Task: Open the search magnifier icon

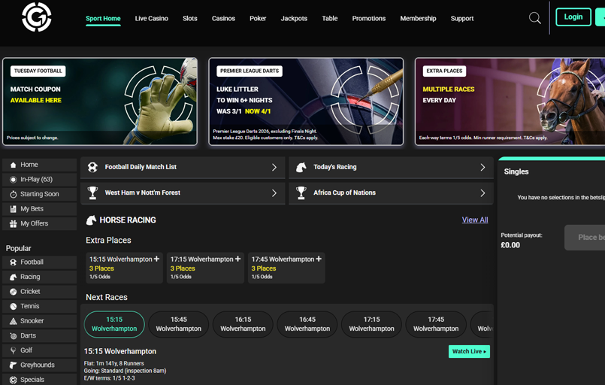Action: click(535, 18)
